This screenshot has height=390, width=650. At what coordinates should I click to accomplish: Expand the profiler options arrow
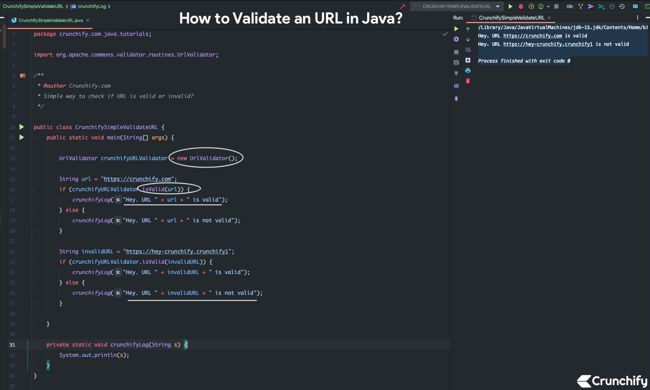click(x=548, y=6)
